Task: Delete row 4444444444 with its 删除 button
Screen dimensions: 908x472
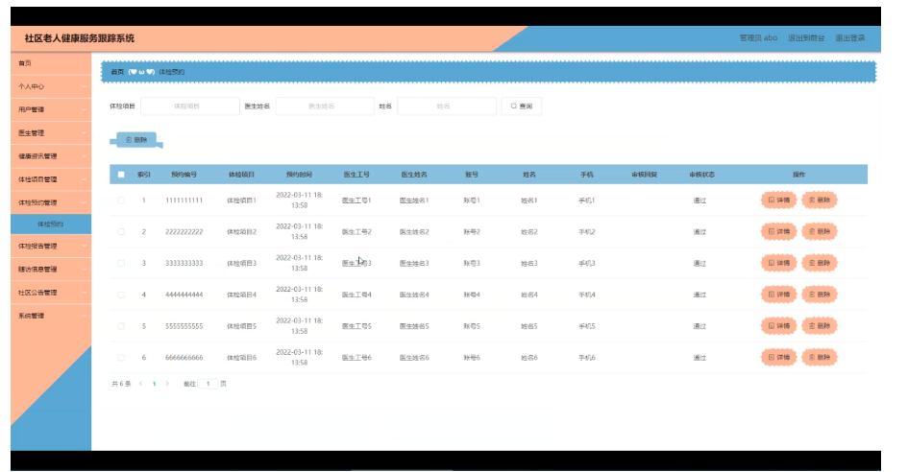Action: tap(820, 295)
